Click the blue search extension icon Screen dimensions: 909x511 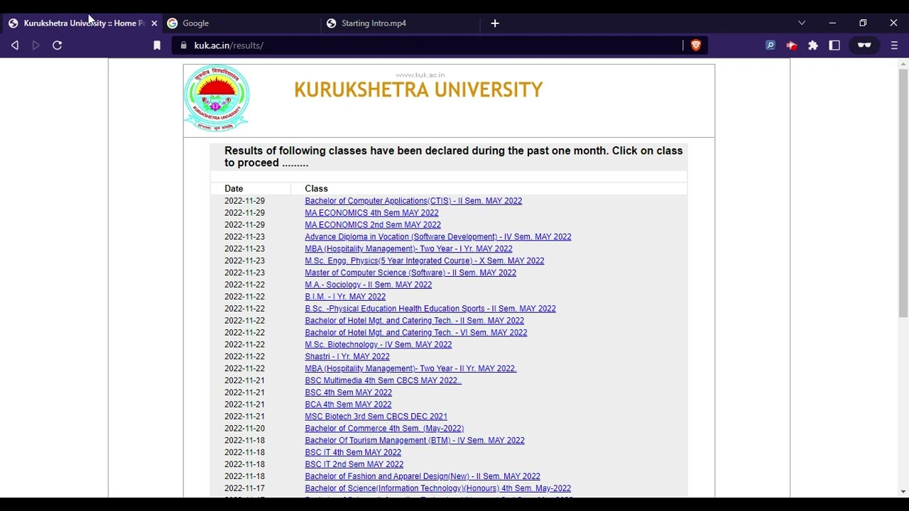point(771,45)
